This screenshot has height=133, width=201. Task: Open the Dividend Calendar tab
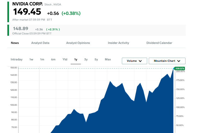159,43
